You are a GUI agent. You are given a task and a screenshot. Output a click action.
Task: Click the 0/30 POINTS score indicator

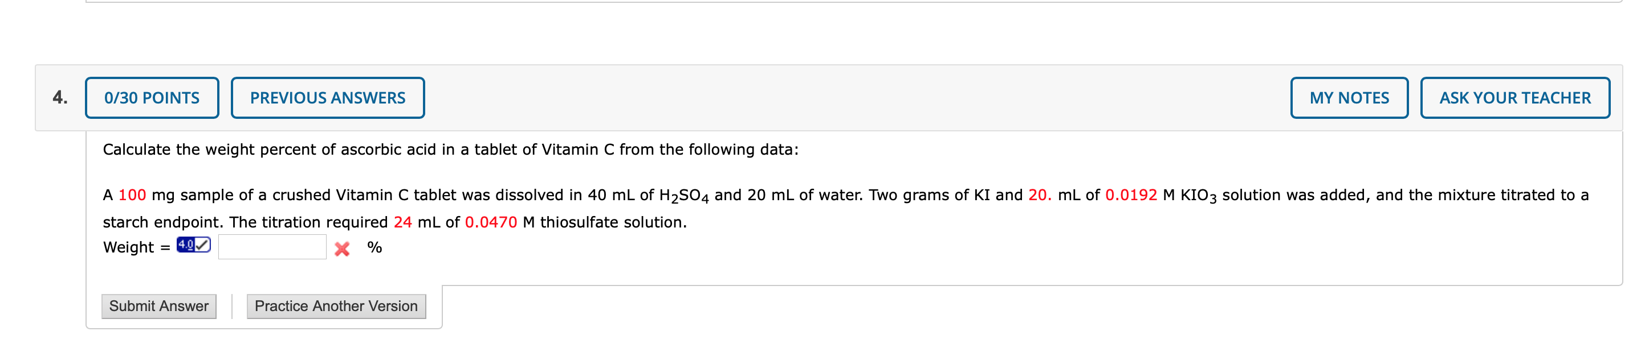(152, 97)
